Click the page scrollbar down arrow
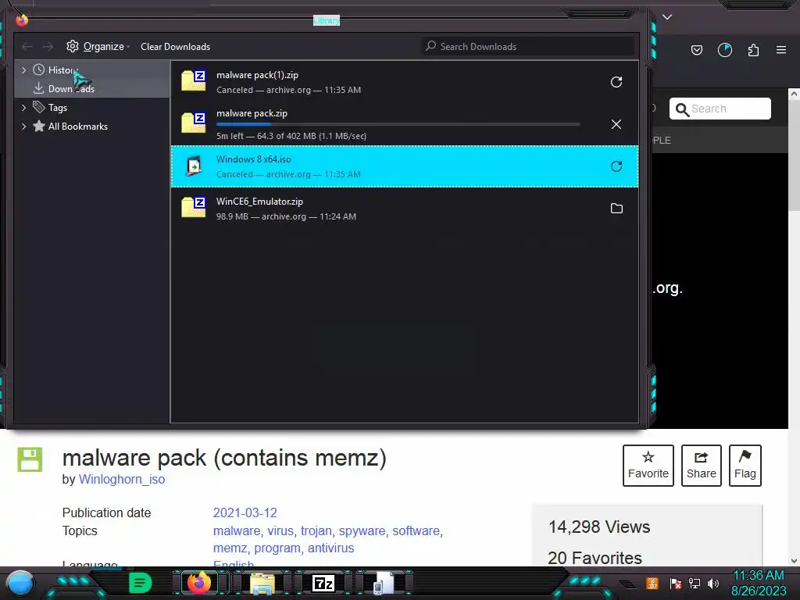 [794, 561]
